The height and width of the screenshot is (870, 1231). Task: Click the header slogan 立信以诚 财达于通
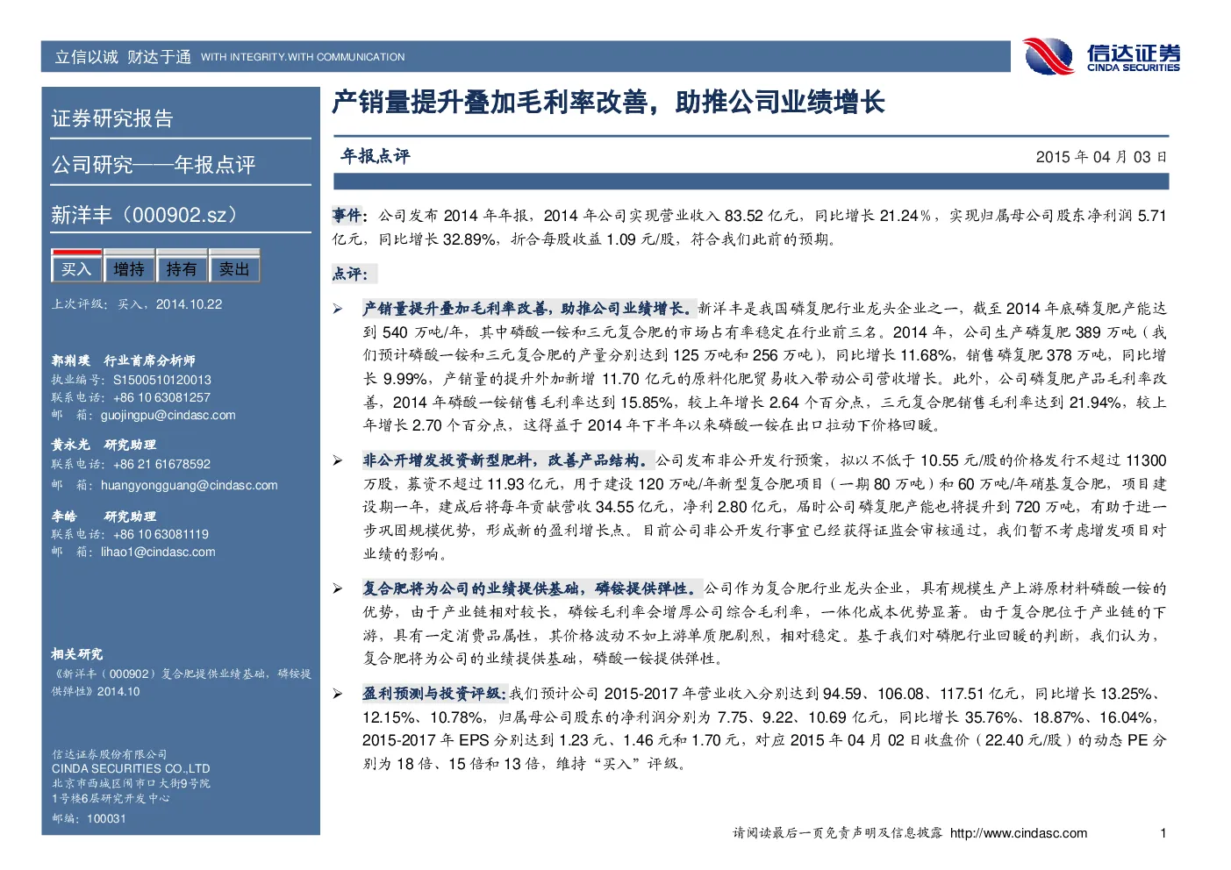coord(123,57)
